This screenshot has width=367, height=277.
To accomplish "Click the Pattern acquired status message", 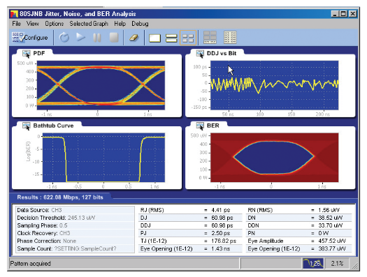I will point(31,264).
